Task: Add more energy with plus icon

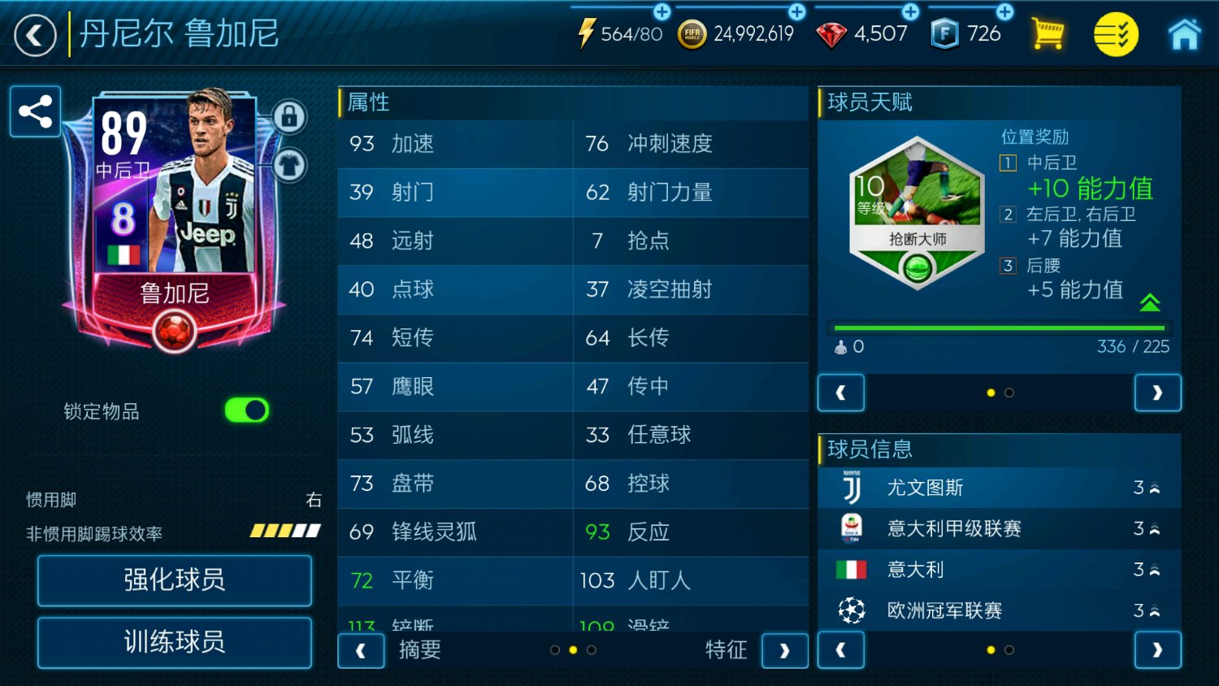Action: [662, 12]
